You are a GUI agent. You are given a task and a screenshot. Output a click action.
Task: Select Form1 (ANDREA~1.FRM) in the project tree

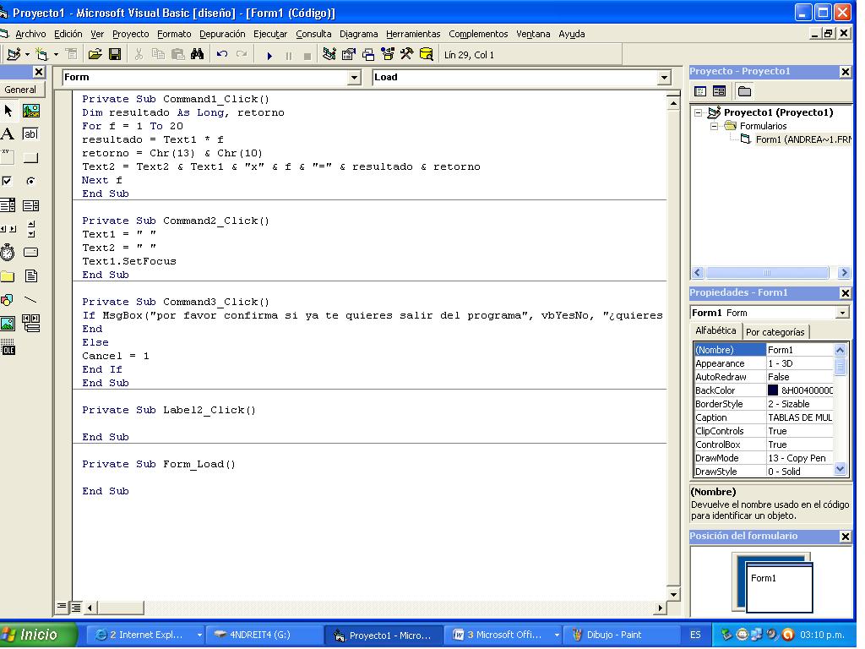[785, 139]
